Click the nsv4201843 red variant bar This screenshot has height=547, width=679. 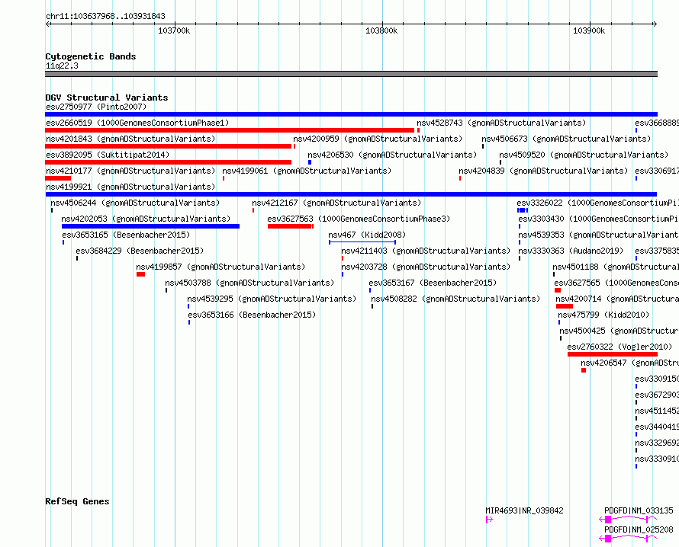(x=169, y=146)
